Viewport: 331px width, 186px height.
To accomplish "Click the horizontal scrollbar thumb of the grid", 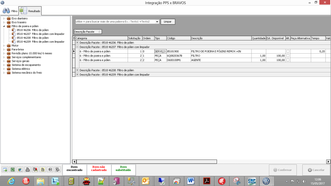I will pyautogui.click(x=146, y=162).
